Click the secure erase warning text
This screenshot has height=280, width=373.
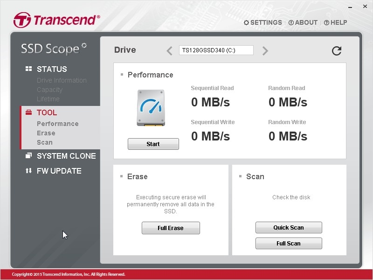coord(171,204)
